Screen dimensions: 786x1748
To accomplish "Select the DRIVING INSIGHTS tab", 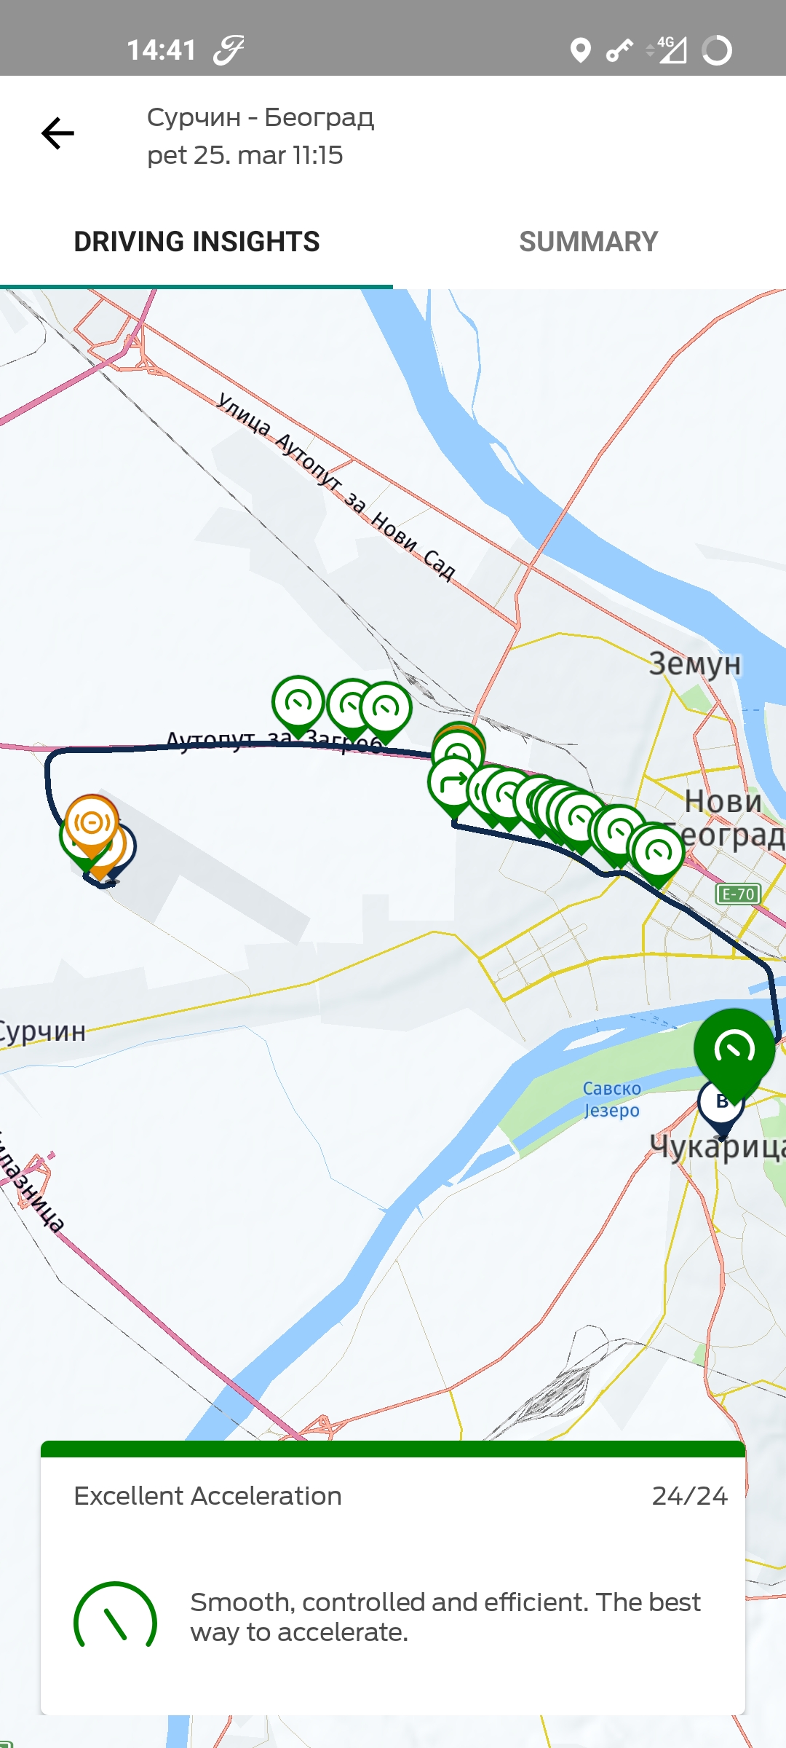I will point(196,242).
